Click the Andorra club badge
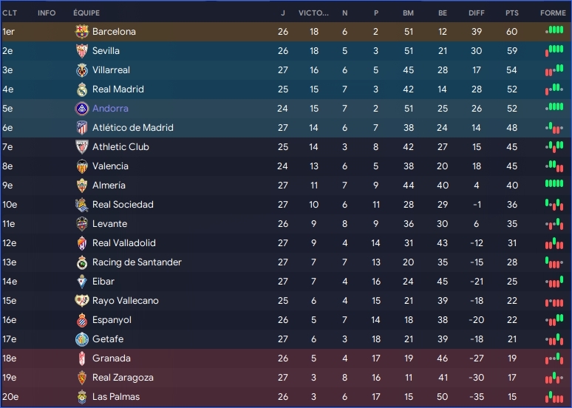This screenshot has width=572, height=408. (82, 109)
